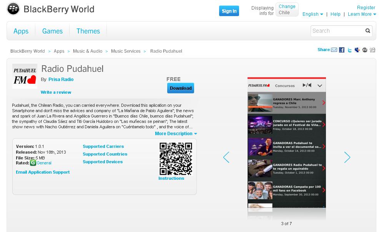Click the General rating link
Image resolution: width=379 pixels, height=232 pixels.
44,163
